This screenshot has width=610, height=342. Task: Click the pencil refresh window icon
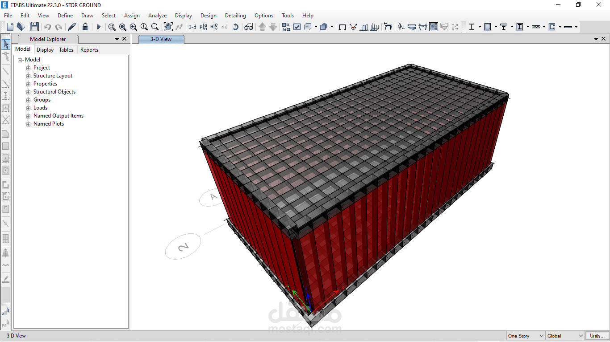[72, 27]
